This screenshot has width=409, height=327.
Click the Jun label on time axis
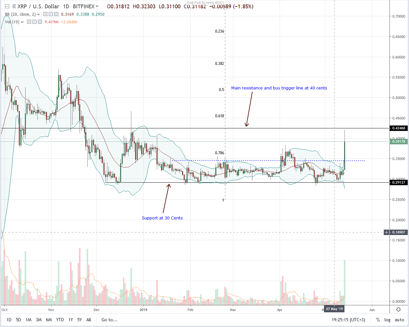click(x=372, y=310)
